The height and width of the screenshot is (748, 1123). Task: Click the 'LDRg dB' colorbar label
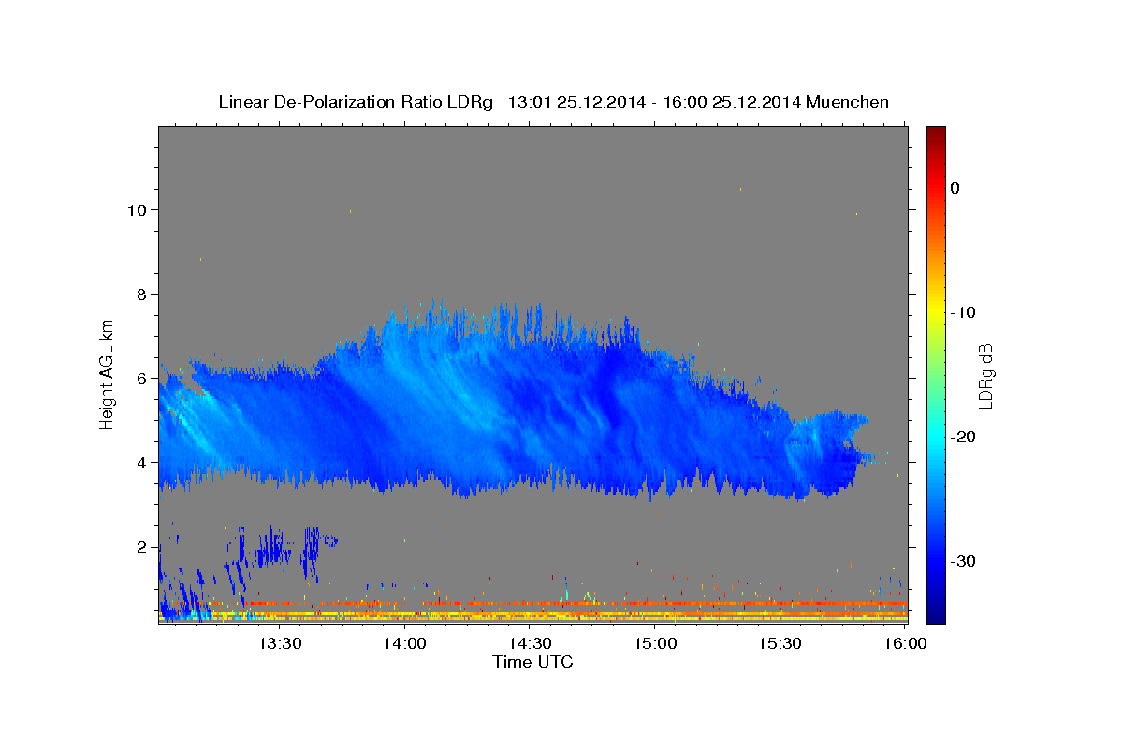click(984, 376)
